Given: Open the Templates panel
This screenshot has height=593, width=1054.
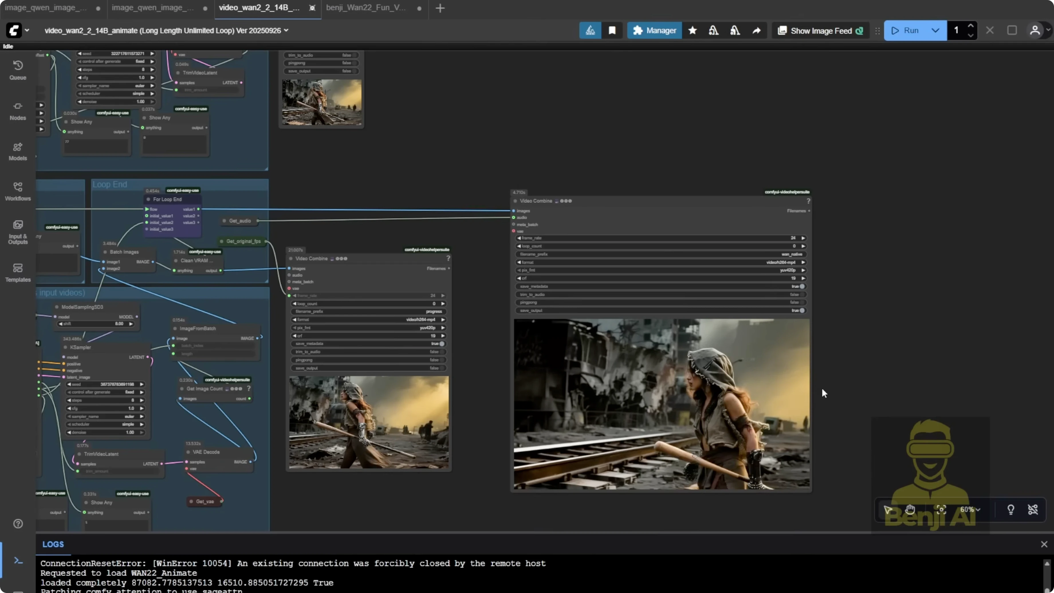Looking at the screenshot, I should [x=17, y=272].
